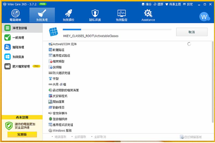
Task: Click the uninstaller entry icon
Action: point(51,96)
